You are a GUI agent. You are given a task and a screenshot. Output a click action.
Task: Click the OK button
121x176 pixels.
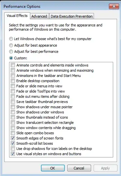[x=53, y=168]
